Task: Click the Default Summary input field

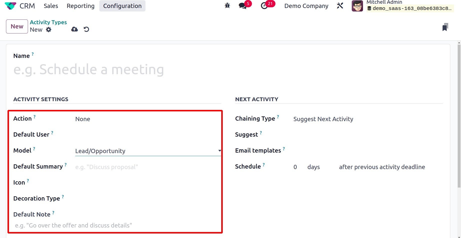Action: coord(148,167)
